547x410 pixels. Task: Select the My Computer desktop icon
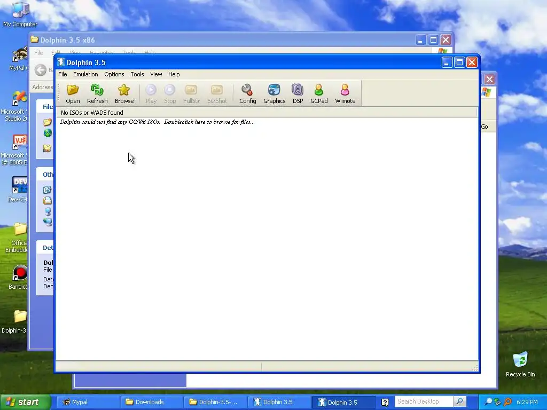click(x=20, y=14)
